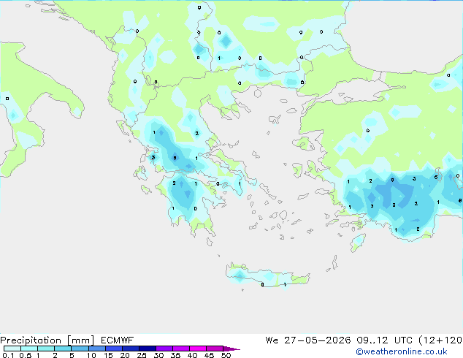The image size is (463, 358).
Task: Click the date '27-05-2026' text
Action: pyautogui.click(x=318, y=340)
